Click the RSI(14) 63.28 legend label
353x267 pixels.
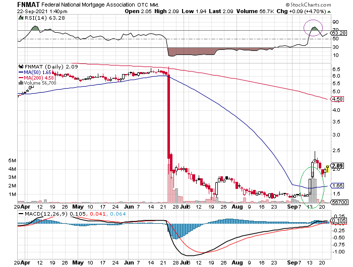44,18
